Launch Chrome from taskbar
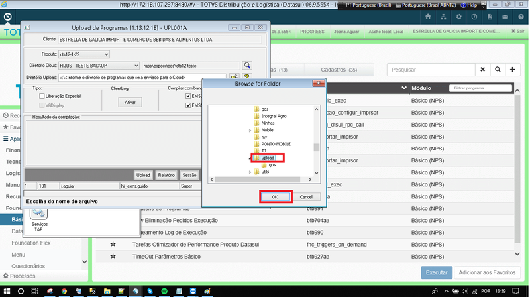Screen dimensions: 530x297 pos(64,291)
